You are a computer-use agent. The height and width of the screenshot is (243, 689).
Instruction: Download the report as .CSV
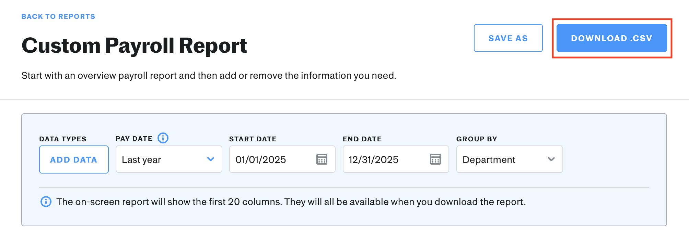click(611, 38)
